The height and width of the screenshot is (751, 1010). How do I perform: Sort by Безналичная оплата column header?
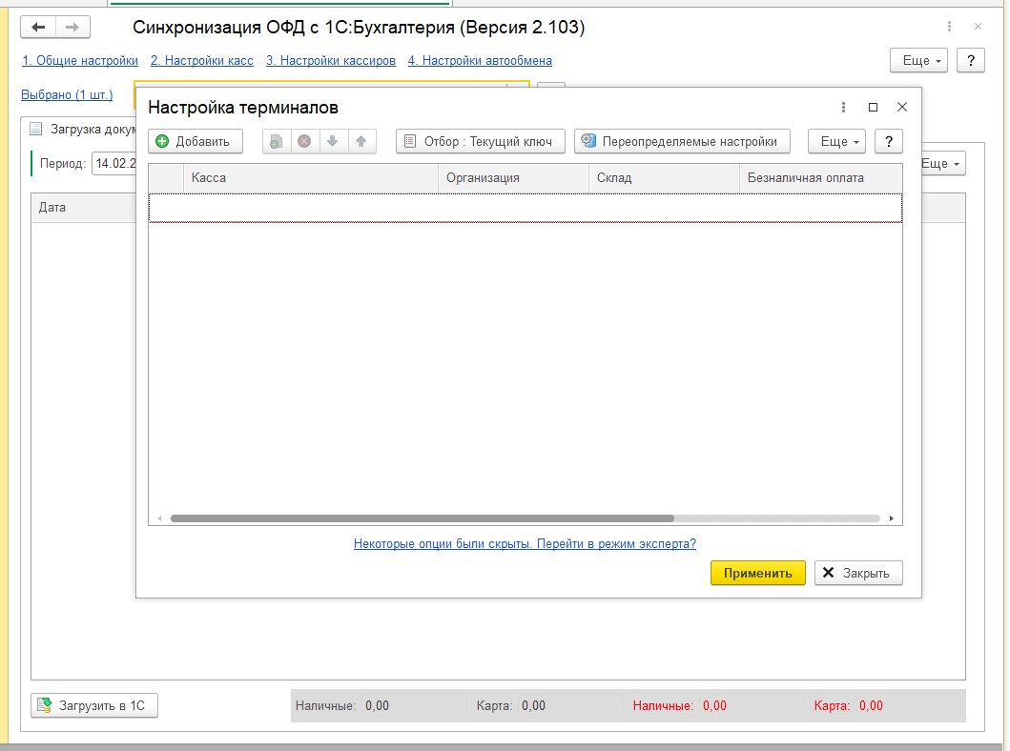point(820,178)
